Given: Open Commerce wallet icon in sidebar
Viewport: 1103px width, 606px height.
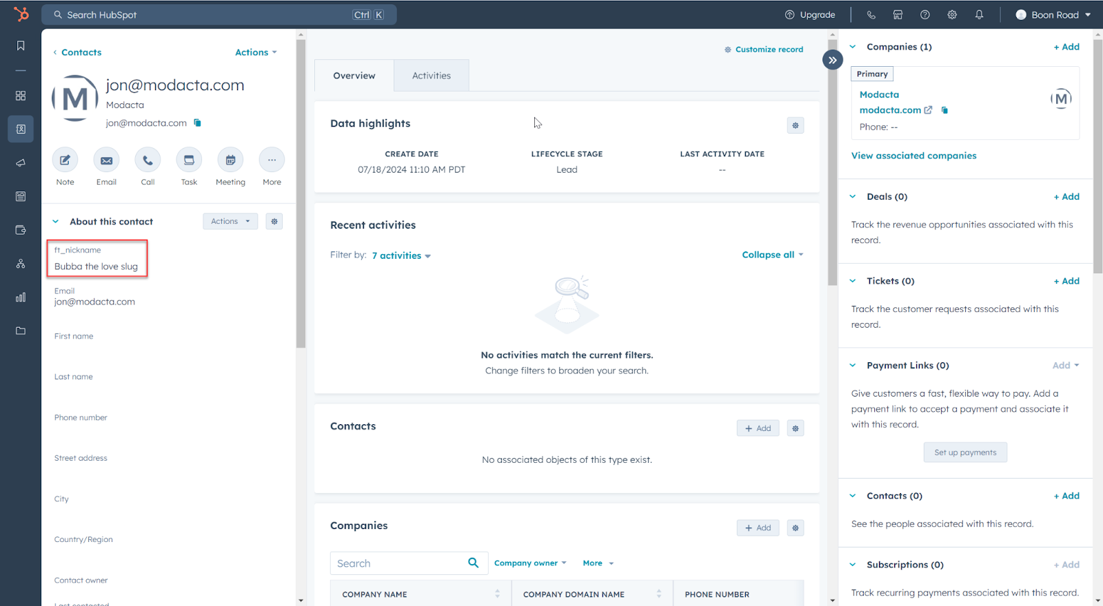Looking at the screenshot, I should [x=21, y=230].
